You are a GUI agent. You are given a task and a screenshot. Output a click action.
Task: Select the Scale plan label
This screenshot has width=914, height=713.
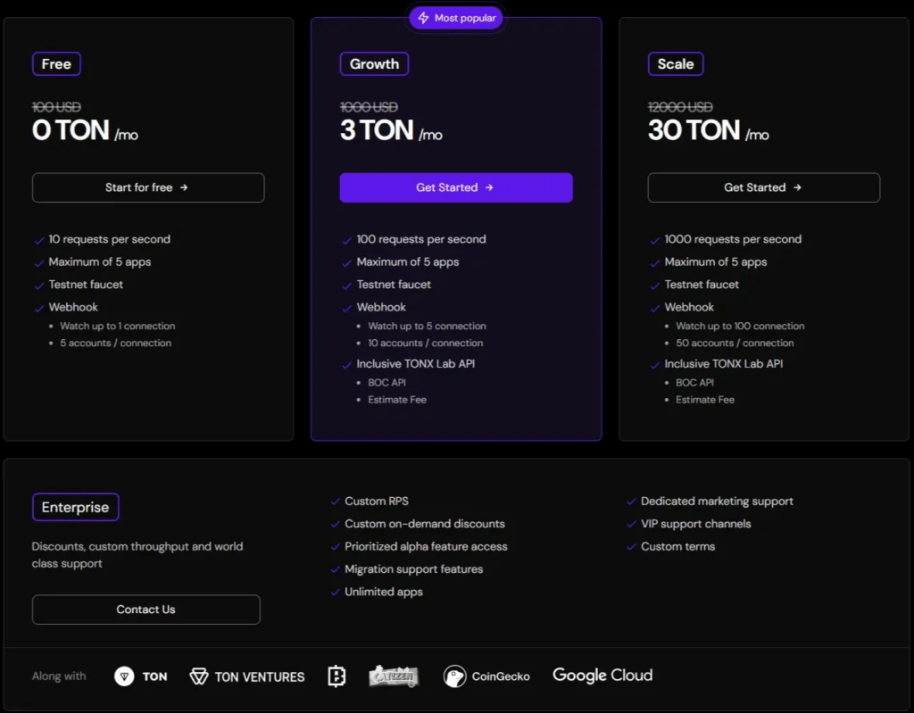tap(676, 64)
